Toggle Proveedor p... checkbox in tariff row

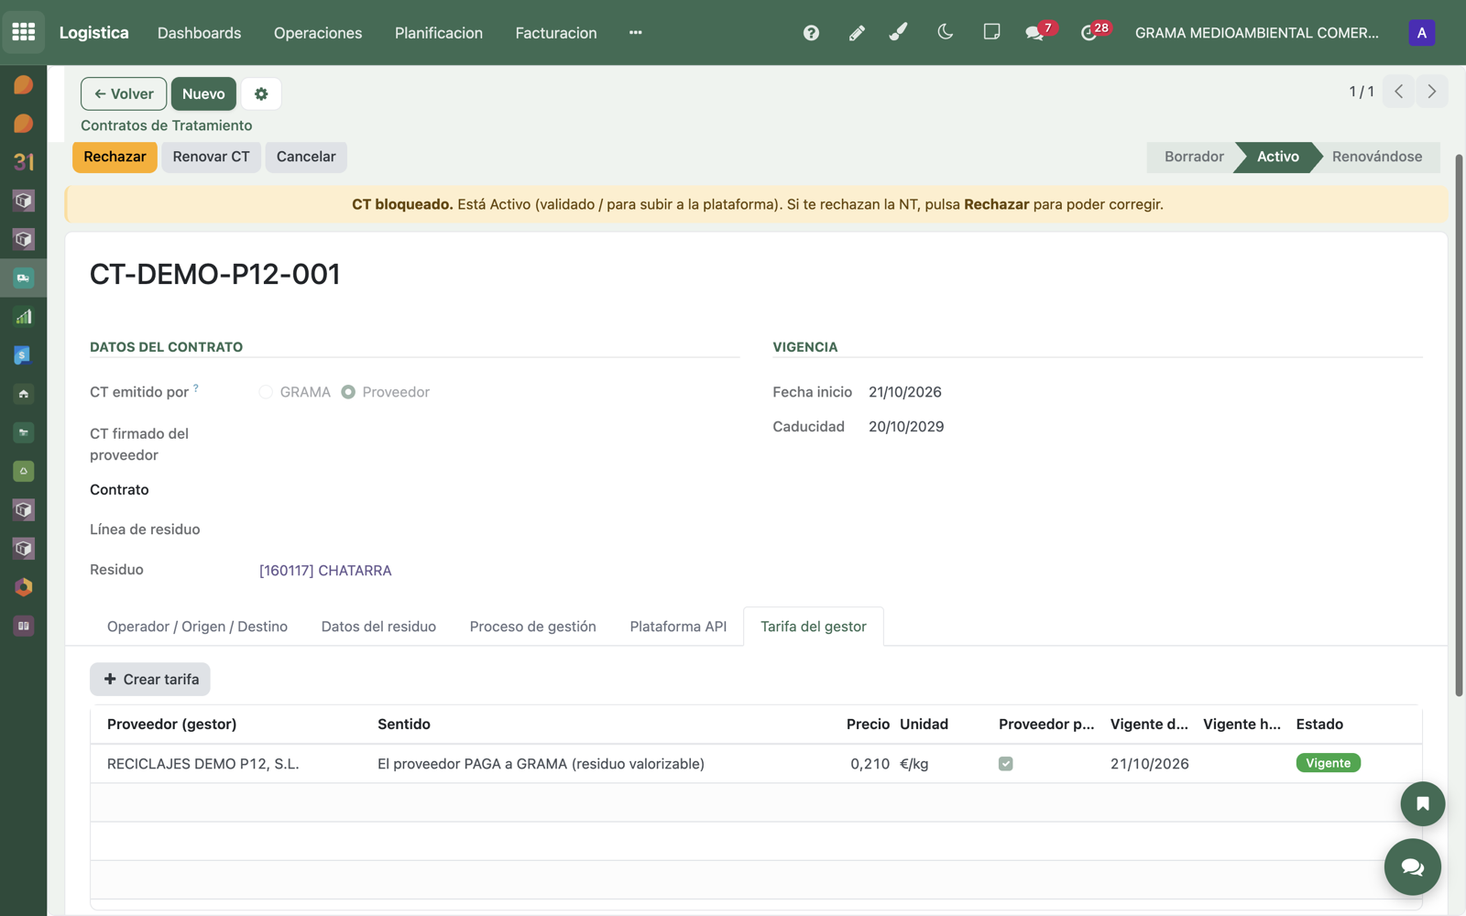(x=1005, y=763)
